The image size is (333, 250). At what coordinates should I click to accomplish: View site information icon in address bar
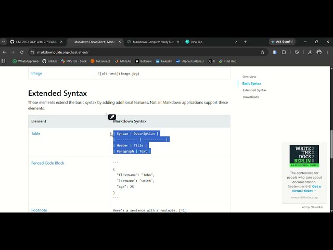[x=32, y=52]
